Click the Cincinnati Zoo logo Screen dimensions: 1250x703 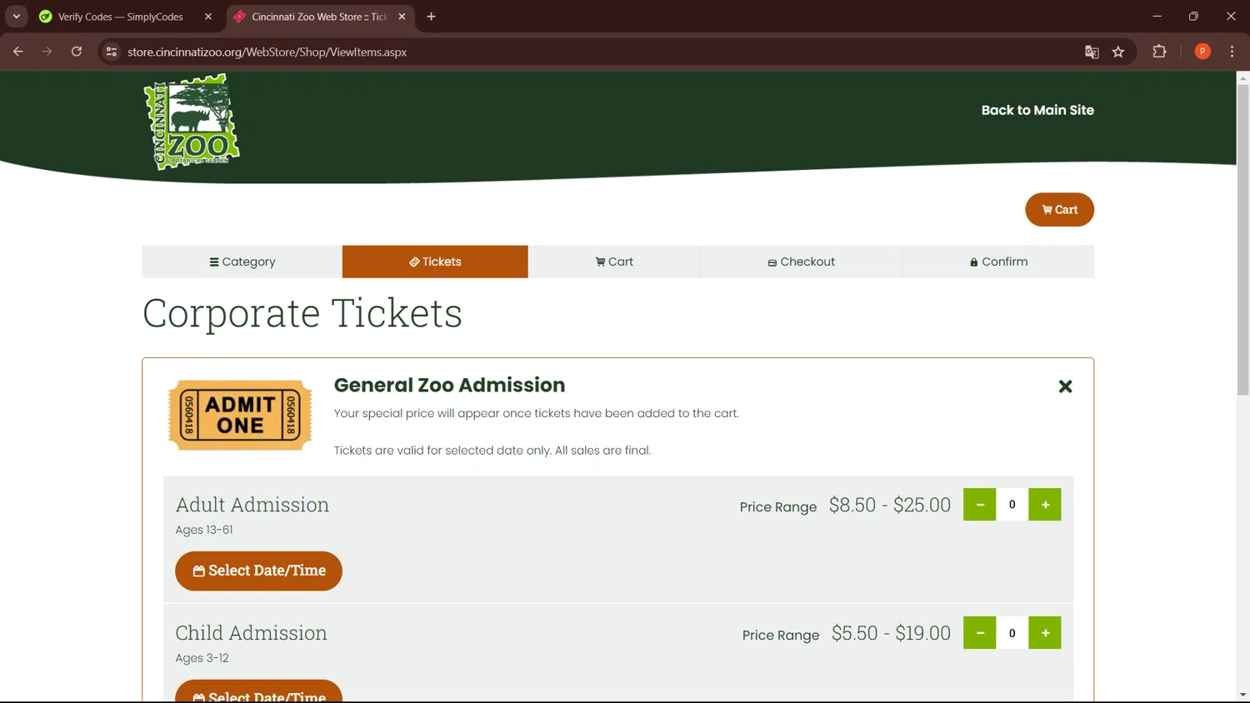tap(192, 122)
